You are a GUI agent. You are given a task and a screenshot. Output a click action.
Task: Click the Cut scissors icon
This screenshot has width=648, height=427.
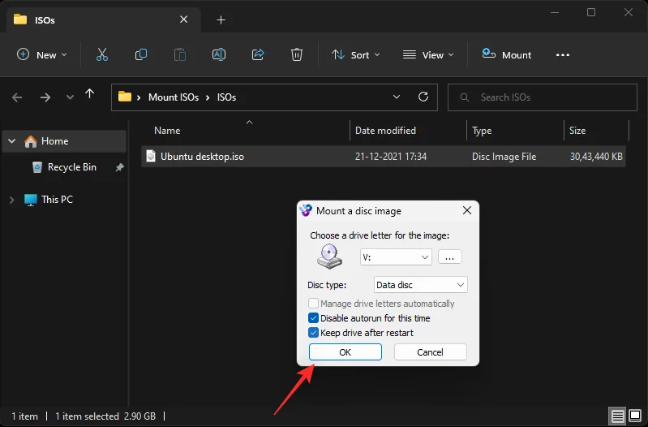click(102, 54)
